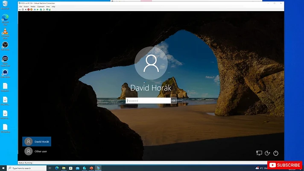Open the Clipboard menu
304x171 pixels.
pos(41,7)
